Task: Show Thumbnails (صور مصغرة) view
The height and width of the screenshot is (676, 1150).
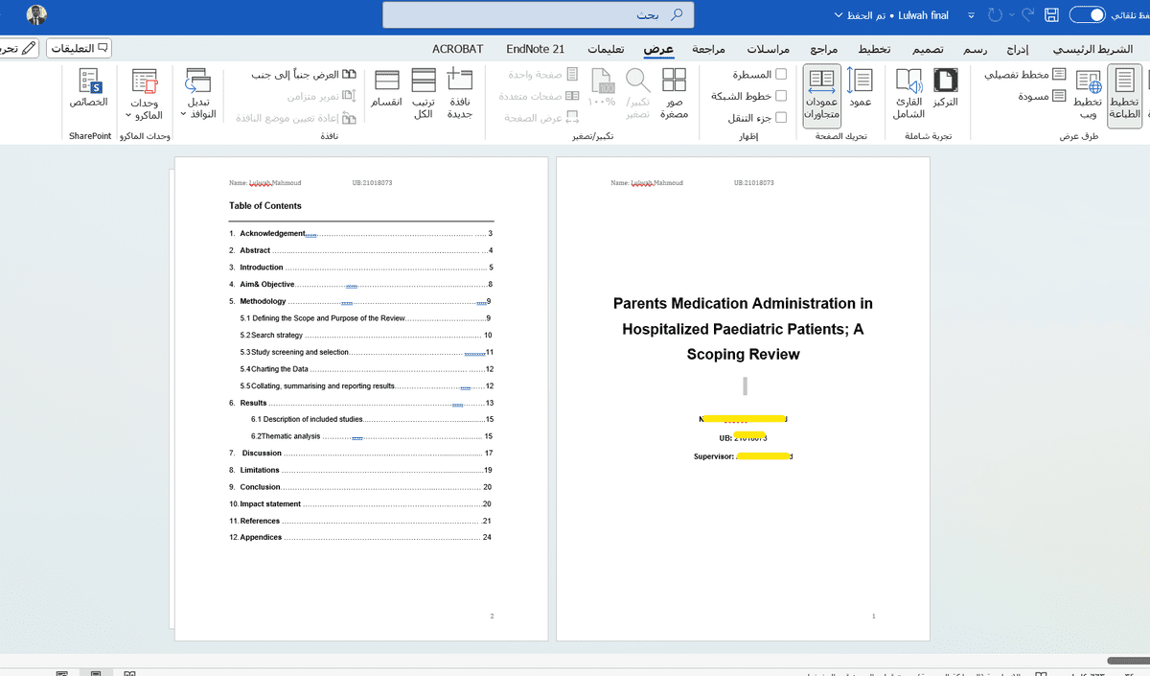Action: pyautogui.click(x=674, y=93)
